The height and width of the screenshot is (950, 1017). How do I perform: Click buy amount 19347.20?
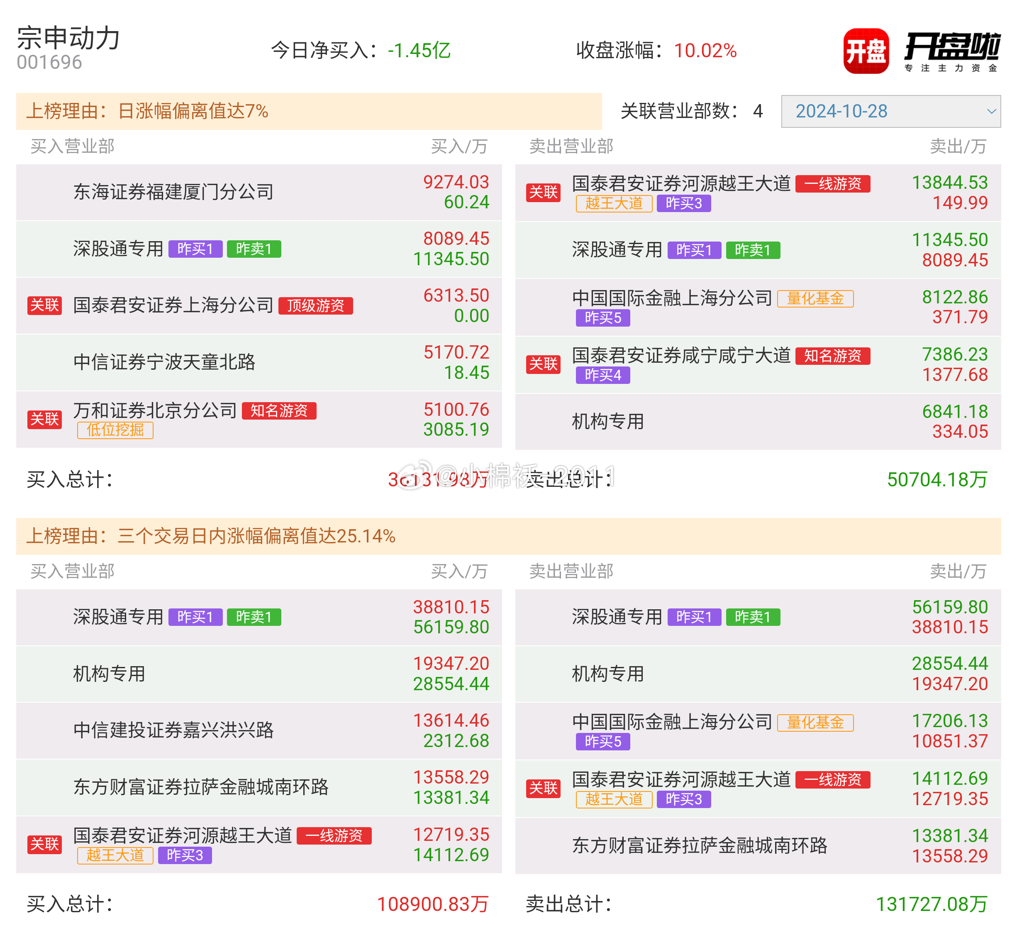pos(451,664)
